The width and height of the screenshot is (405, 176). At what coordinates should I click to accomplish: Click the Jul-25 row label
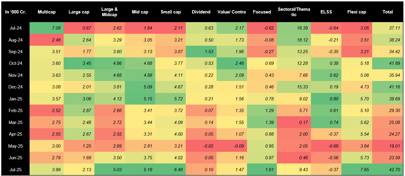15,170
